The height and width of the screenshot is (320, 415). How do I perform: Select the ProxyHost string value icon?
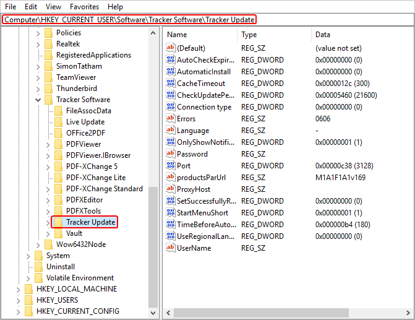click(171, 189)
